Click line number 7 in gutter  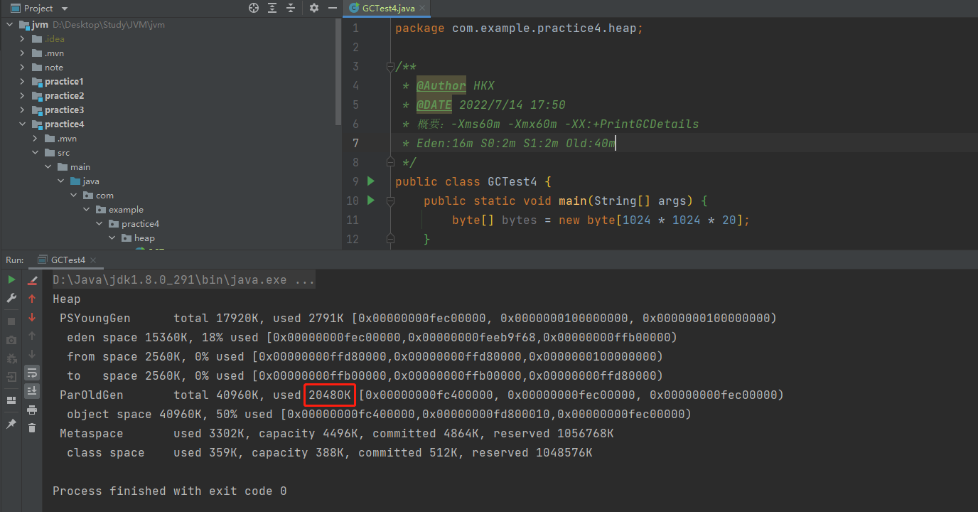[355, 143]
